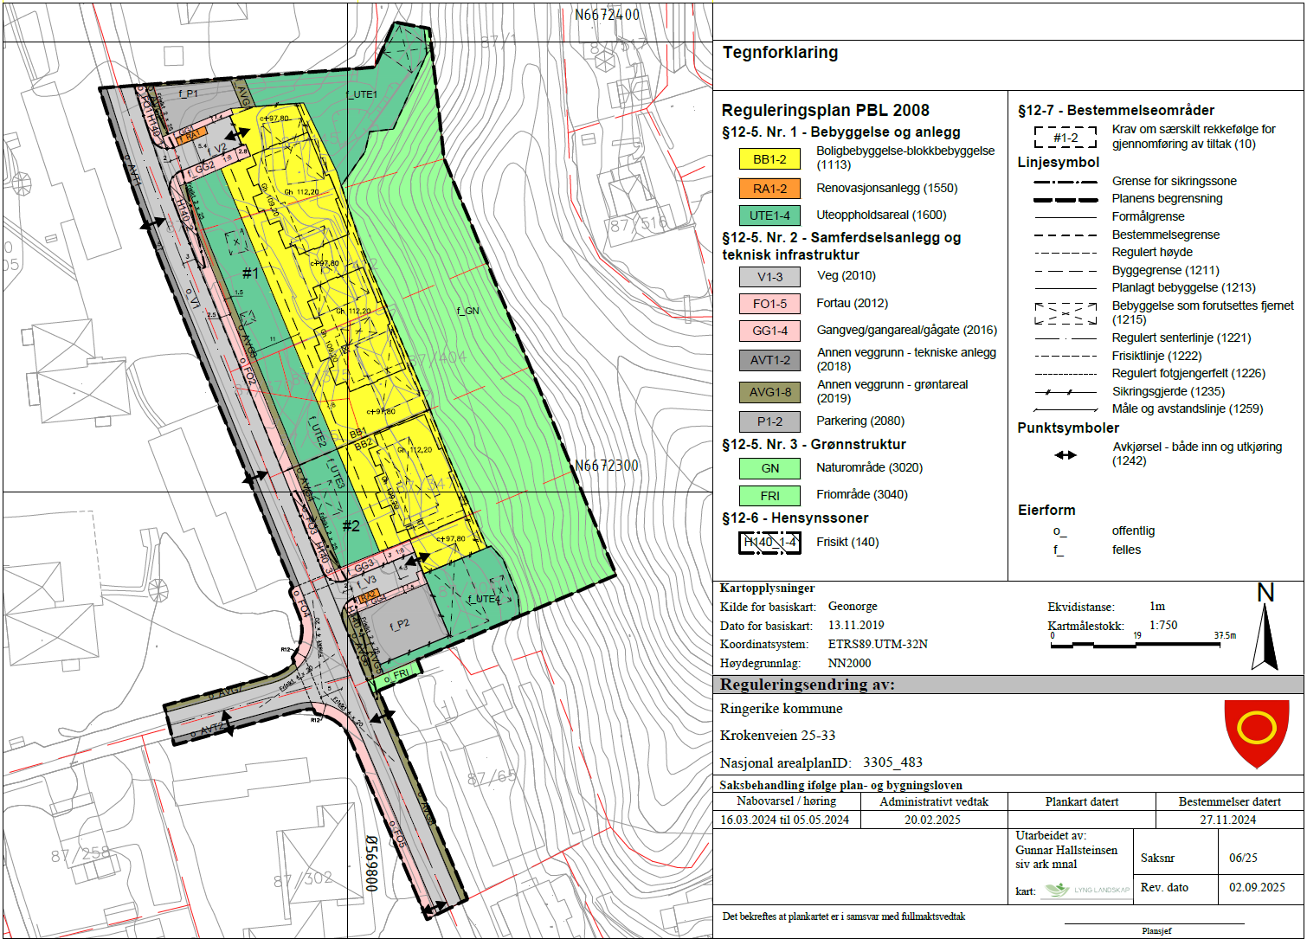Click the Ringerike kommune coat of arms
Image resolution: width=1307 pixels, height=939 pixels.
coord(1255,732)
